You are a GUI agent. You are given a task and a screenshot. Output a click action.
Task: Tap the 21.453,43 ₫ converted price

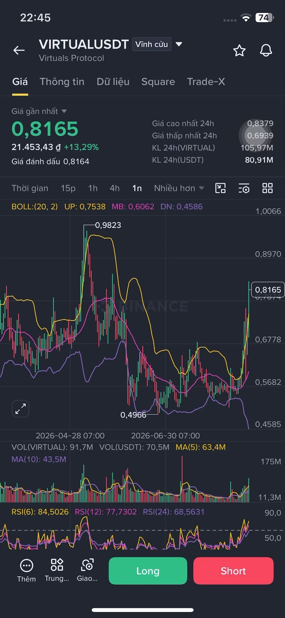click(x=36, y=147)
